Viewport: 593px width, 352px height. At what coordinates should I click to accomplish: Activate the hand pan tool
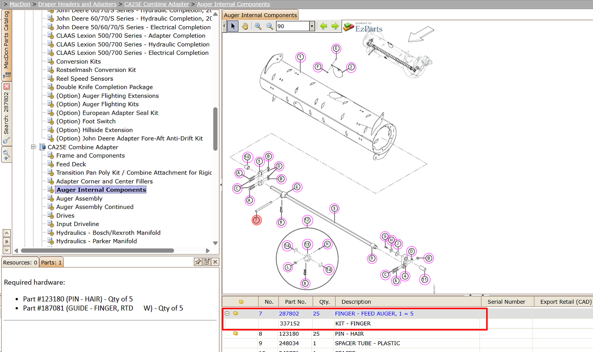pyautogui.click(x=245, y=26)
